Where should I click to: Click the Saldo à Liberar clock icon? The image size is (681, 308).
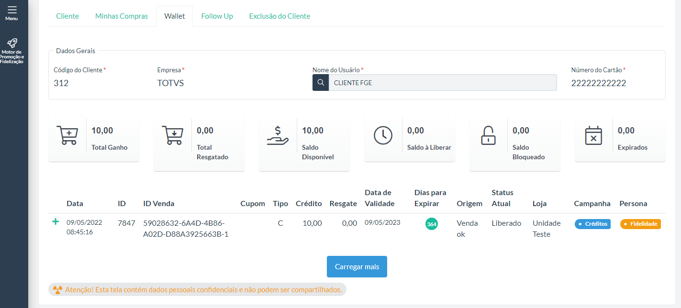(383, 135)
